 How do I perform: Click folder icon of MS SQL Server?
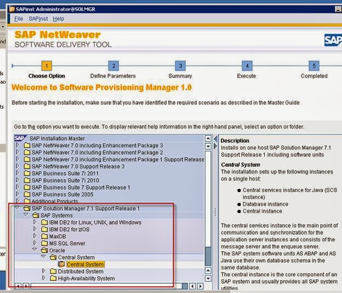(x=44, y=243)
